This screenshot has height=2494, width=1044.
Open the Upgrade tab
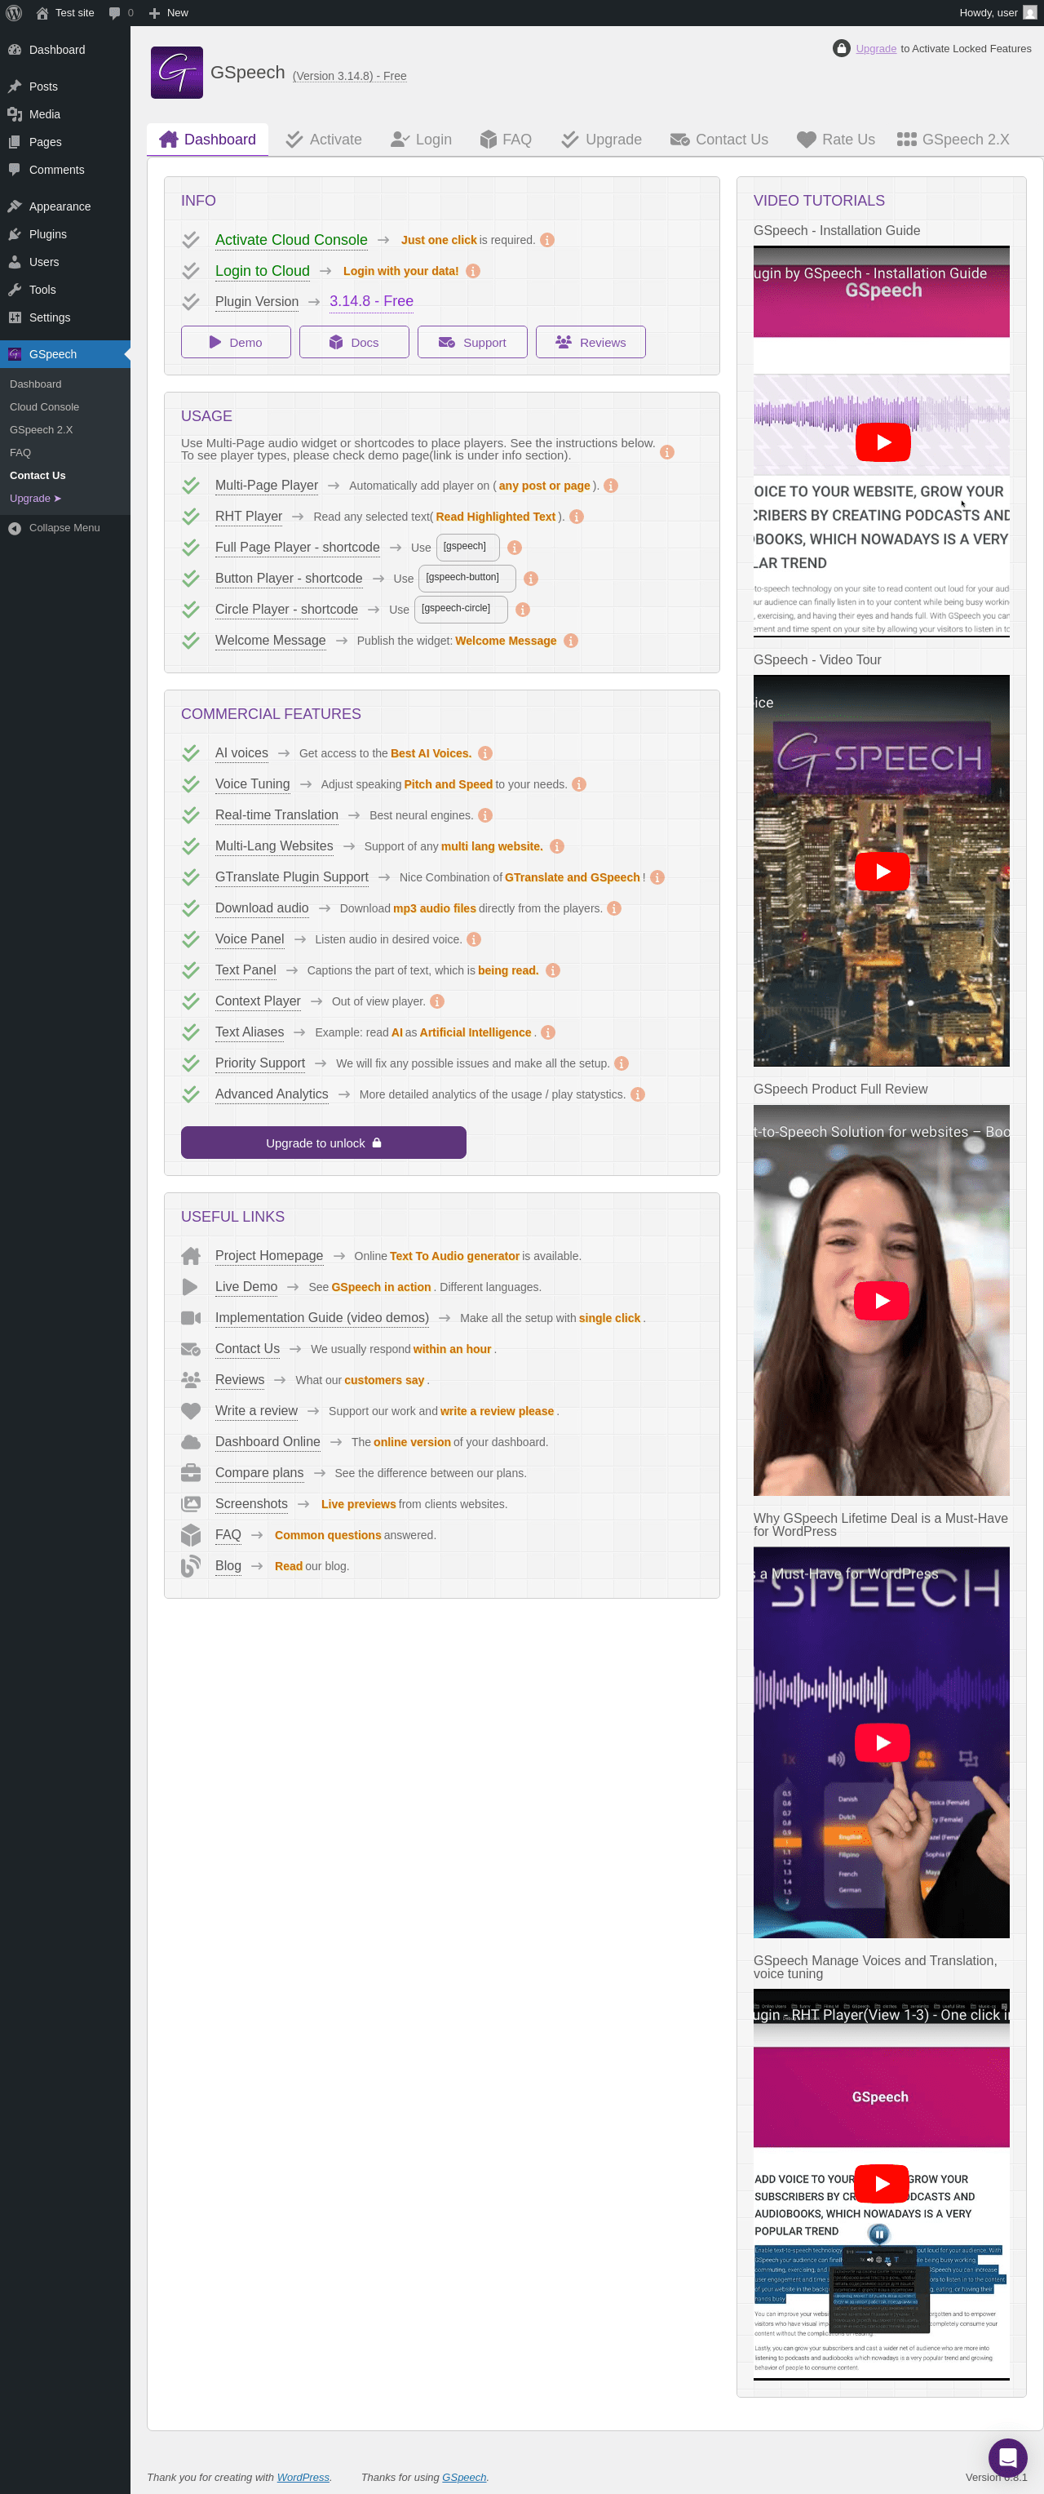(601, 140)
